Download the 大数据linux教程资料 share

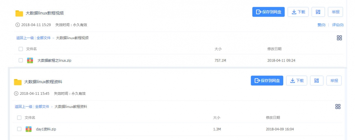pos(297,81)
